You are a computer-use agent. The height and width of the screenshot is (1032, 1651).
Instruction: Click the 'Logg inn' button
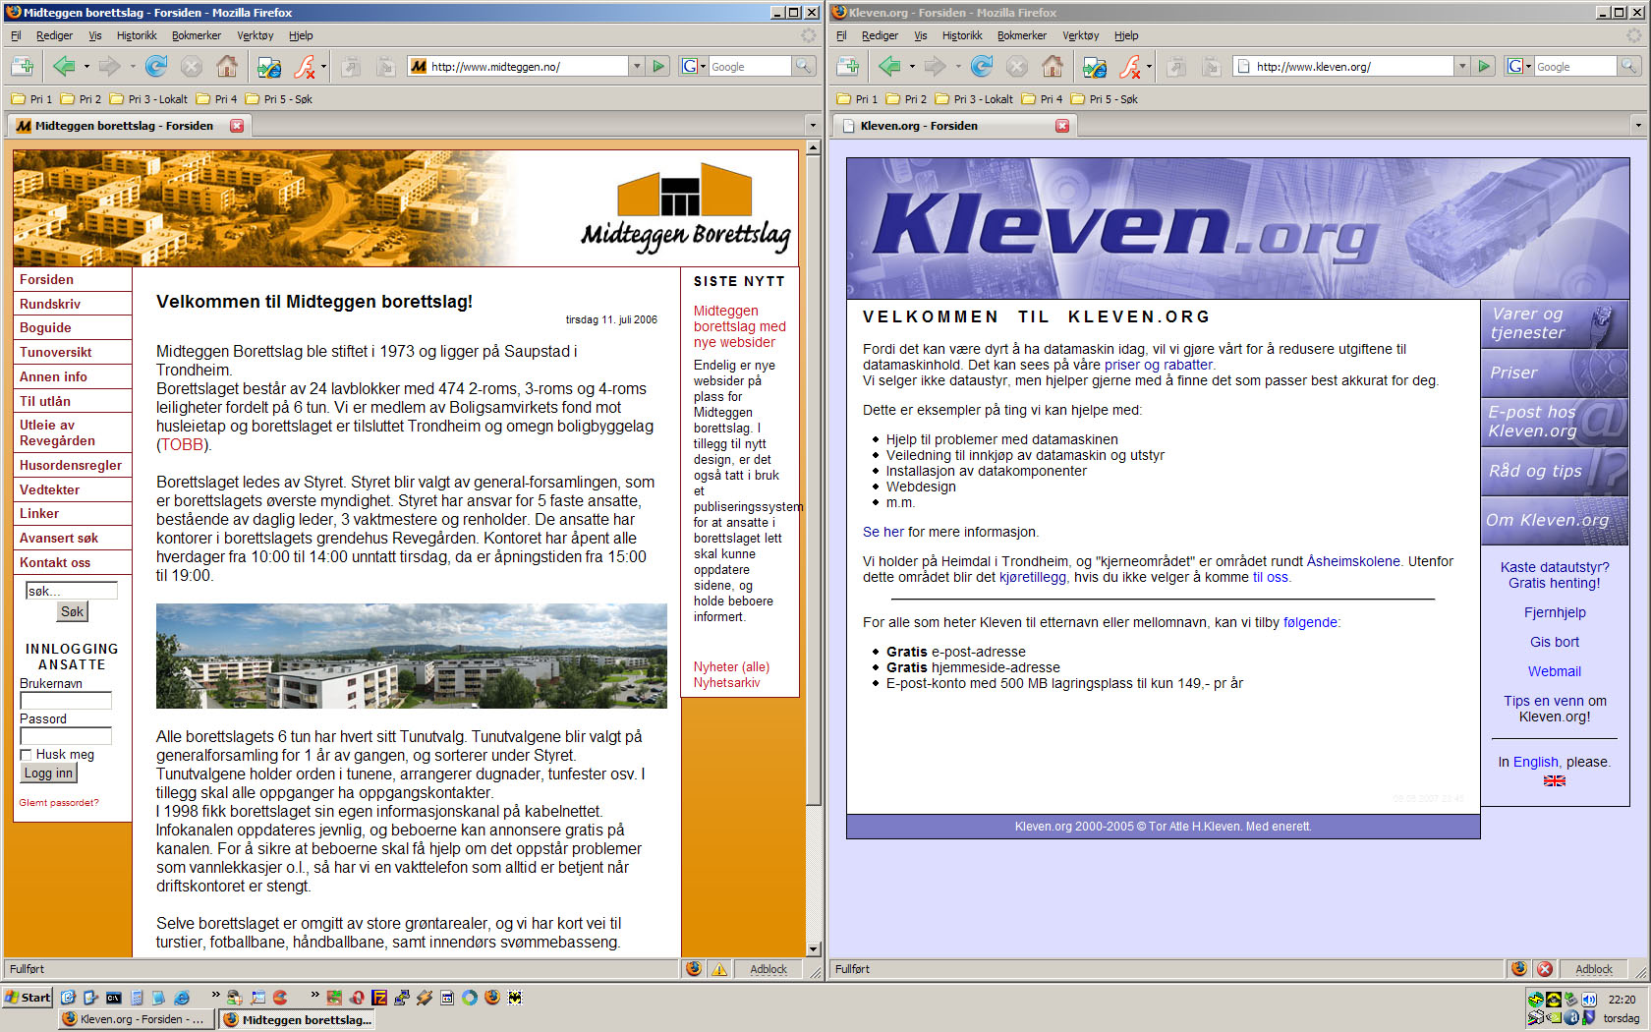coord(48,774)
